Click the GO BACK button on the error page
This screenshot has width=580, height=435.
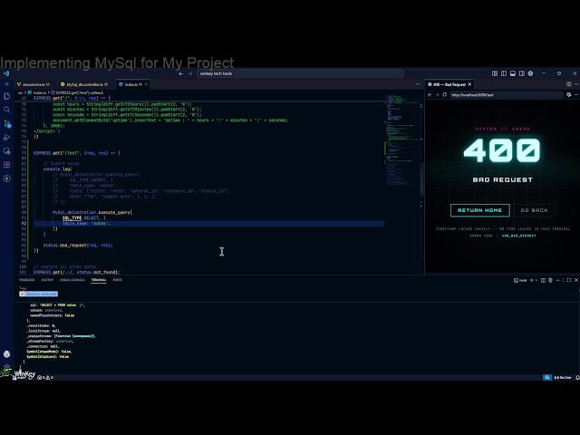535,210
